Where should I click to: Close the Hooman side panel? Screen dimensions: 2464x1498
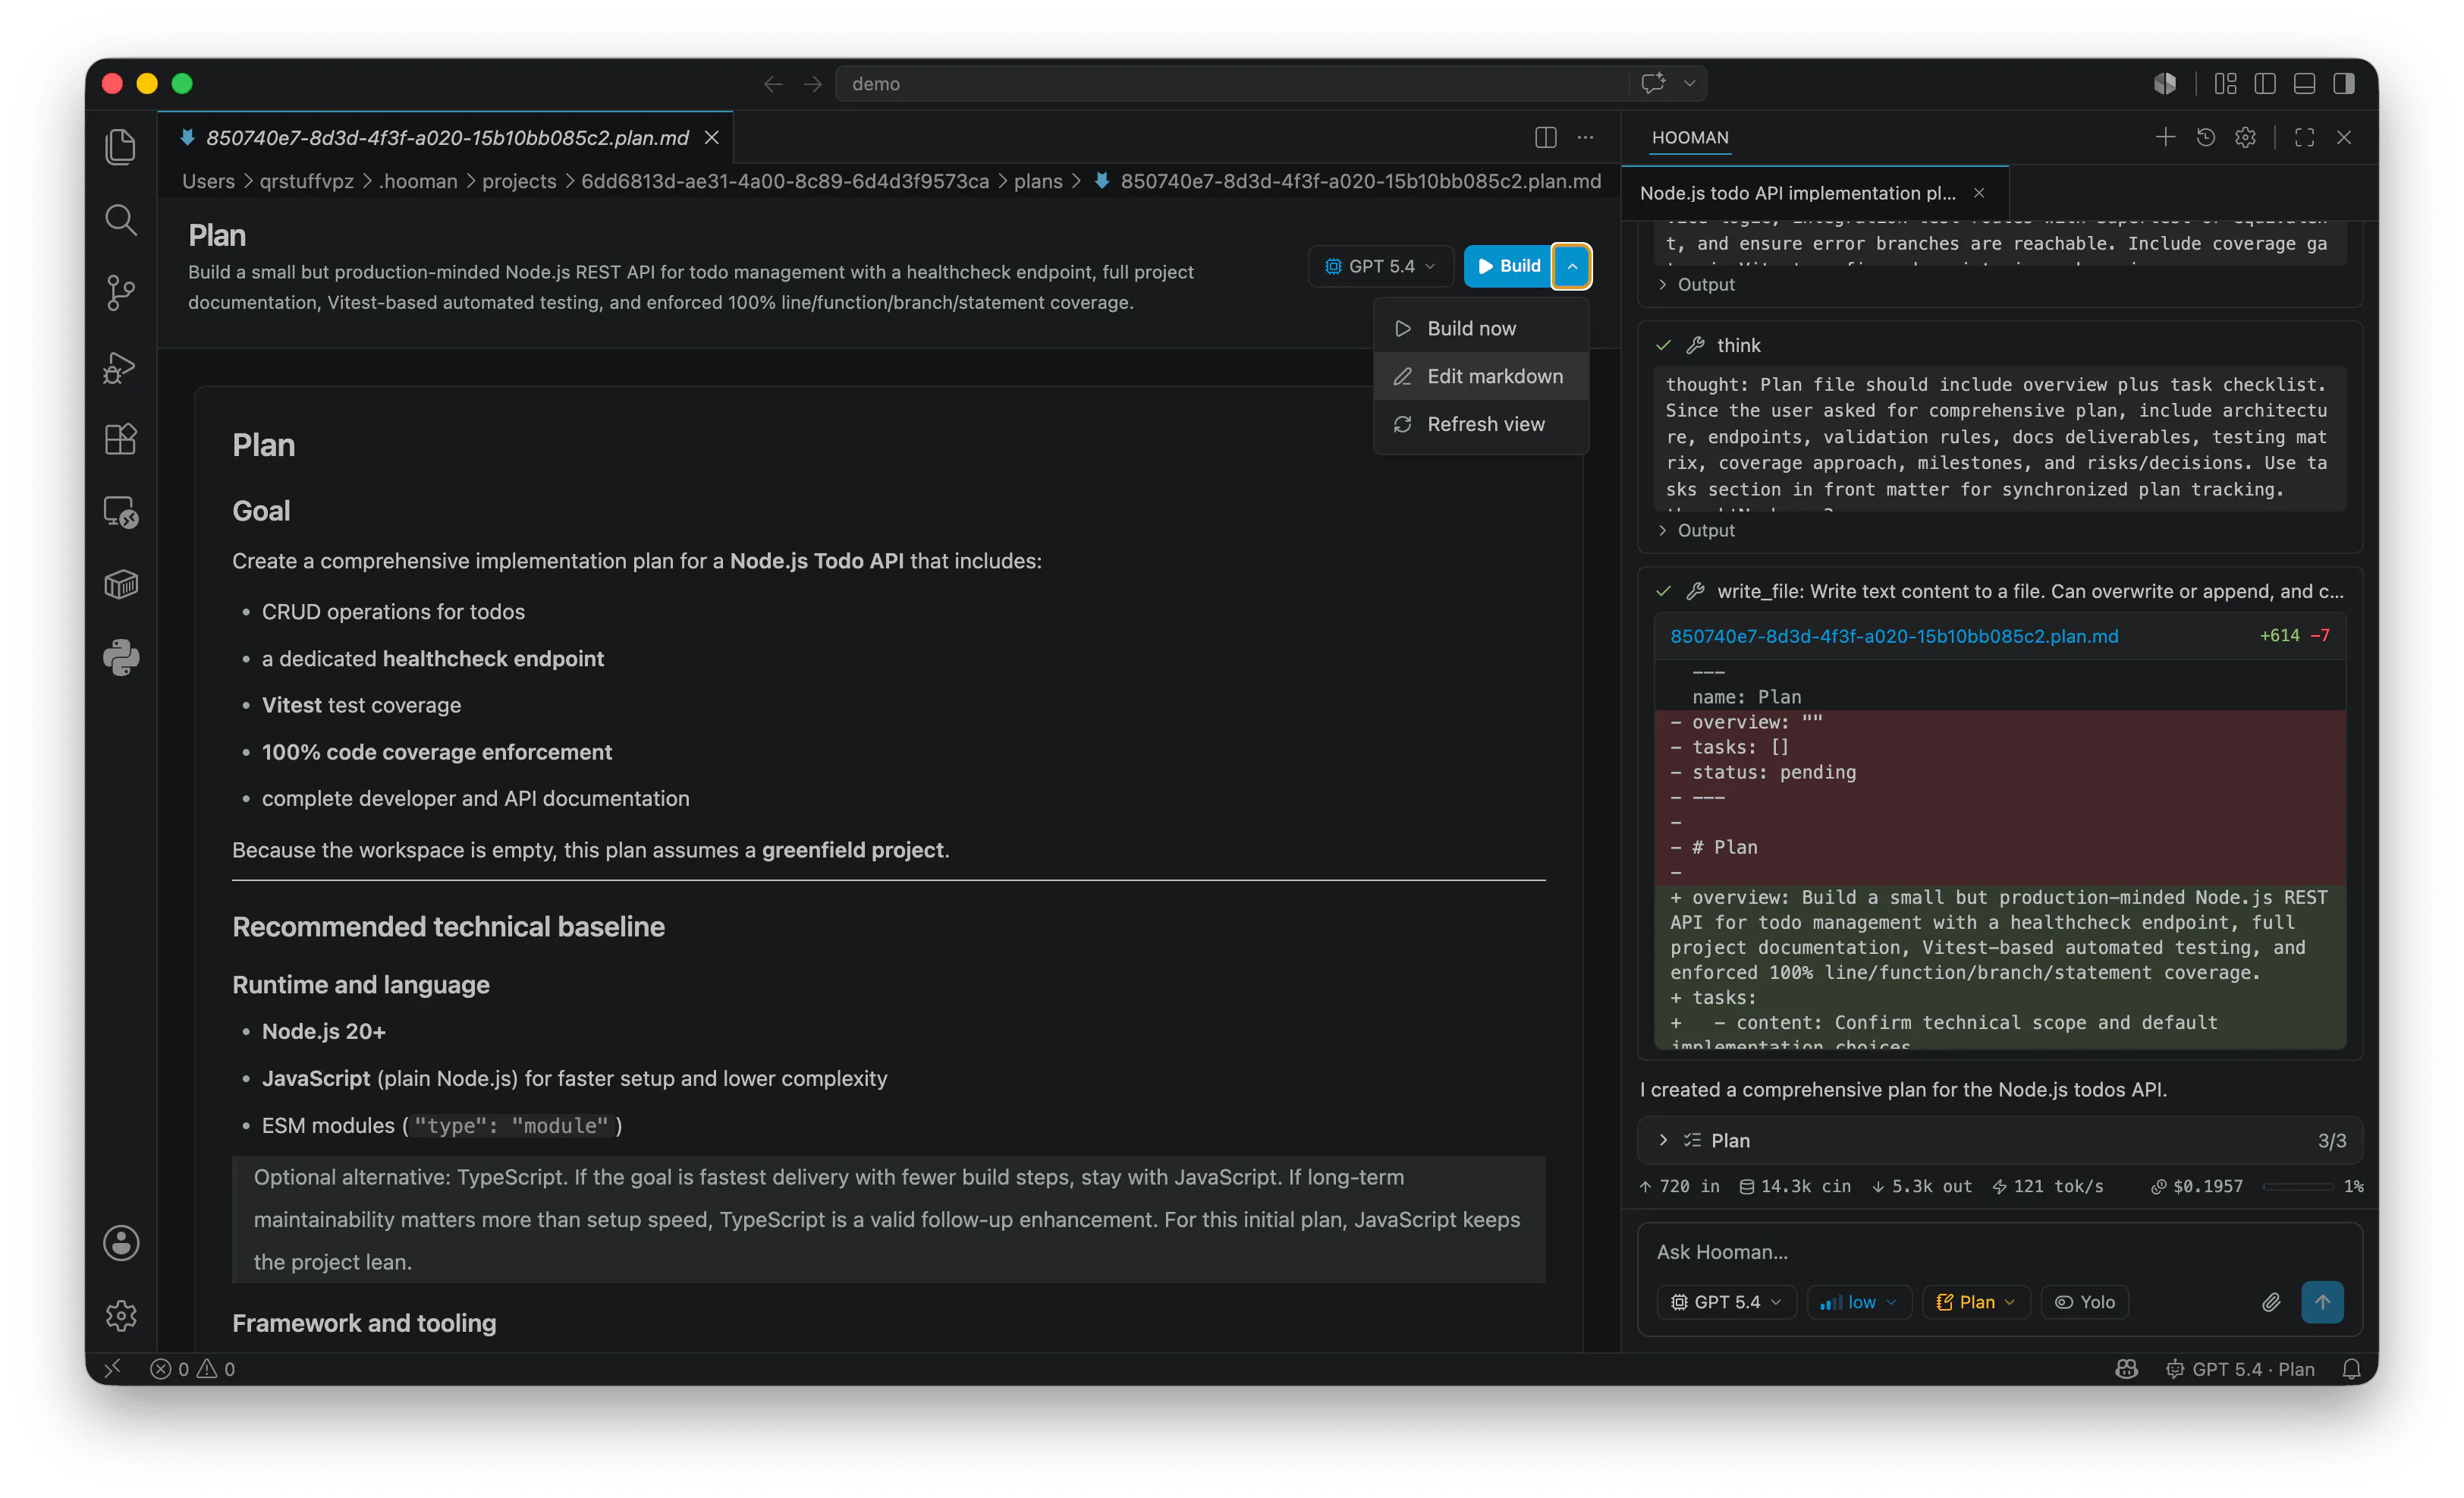(2344, 137)
